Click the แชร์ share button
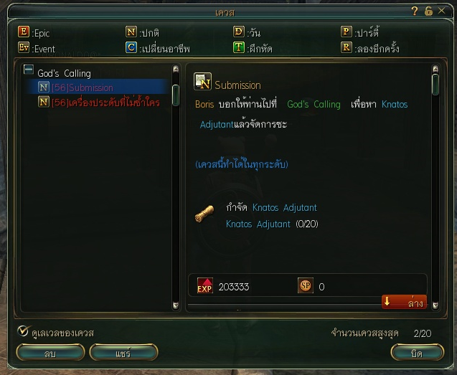Image resolution: width=457 pixels, height=375 pixels. [x=123, y=353]
